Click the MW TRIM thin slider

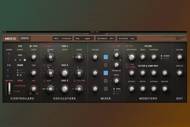click(x=6, y=88)
